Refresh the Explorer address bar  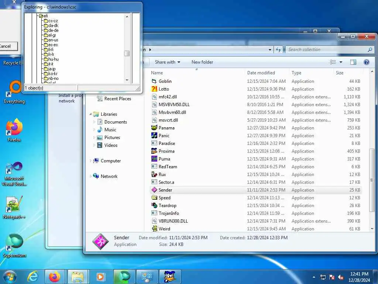click(278, 50)
